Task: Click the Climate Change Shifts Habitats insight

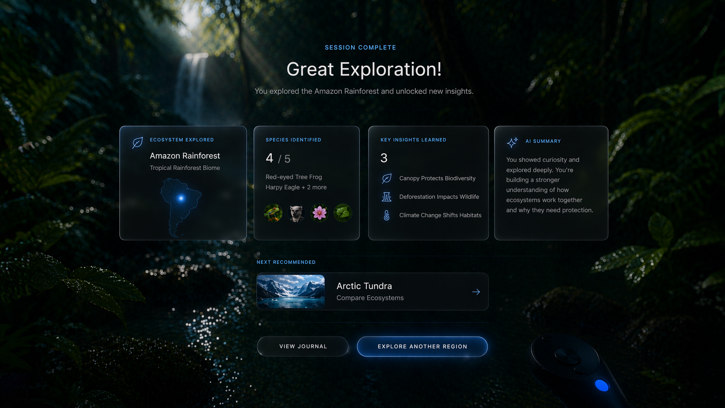Action: pos(440,215)
